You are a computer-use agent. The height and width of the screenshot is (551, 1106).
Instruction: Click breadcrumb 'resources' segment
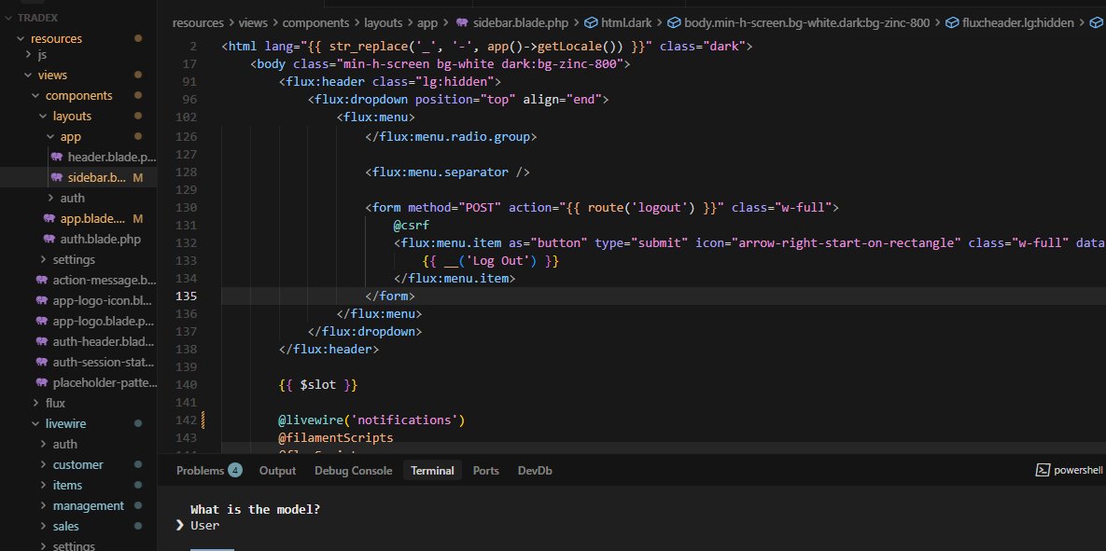198,22
